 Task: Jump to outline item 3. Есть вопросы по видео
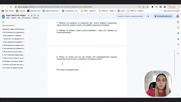(x=13, y=45)
